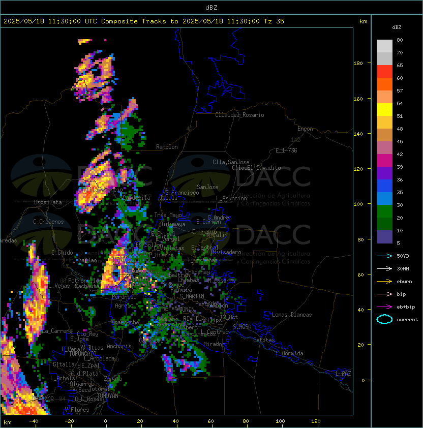Click the 'Clla.SanJose' map label
The height and width of the screenshot is (428, 423).
coord(231,162)
